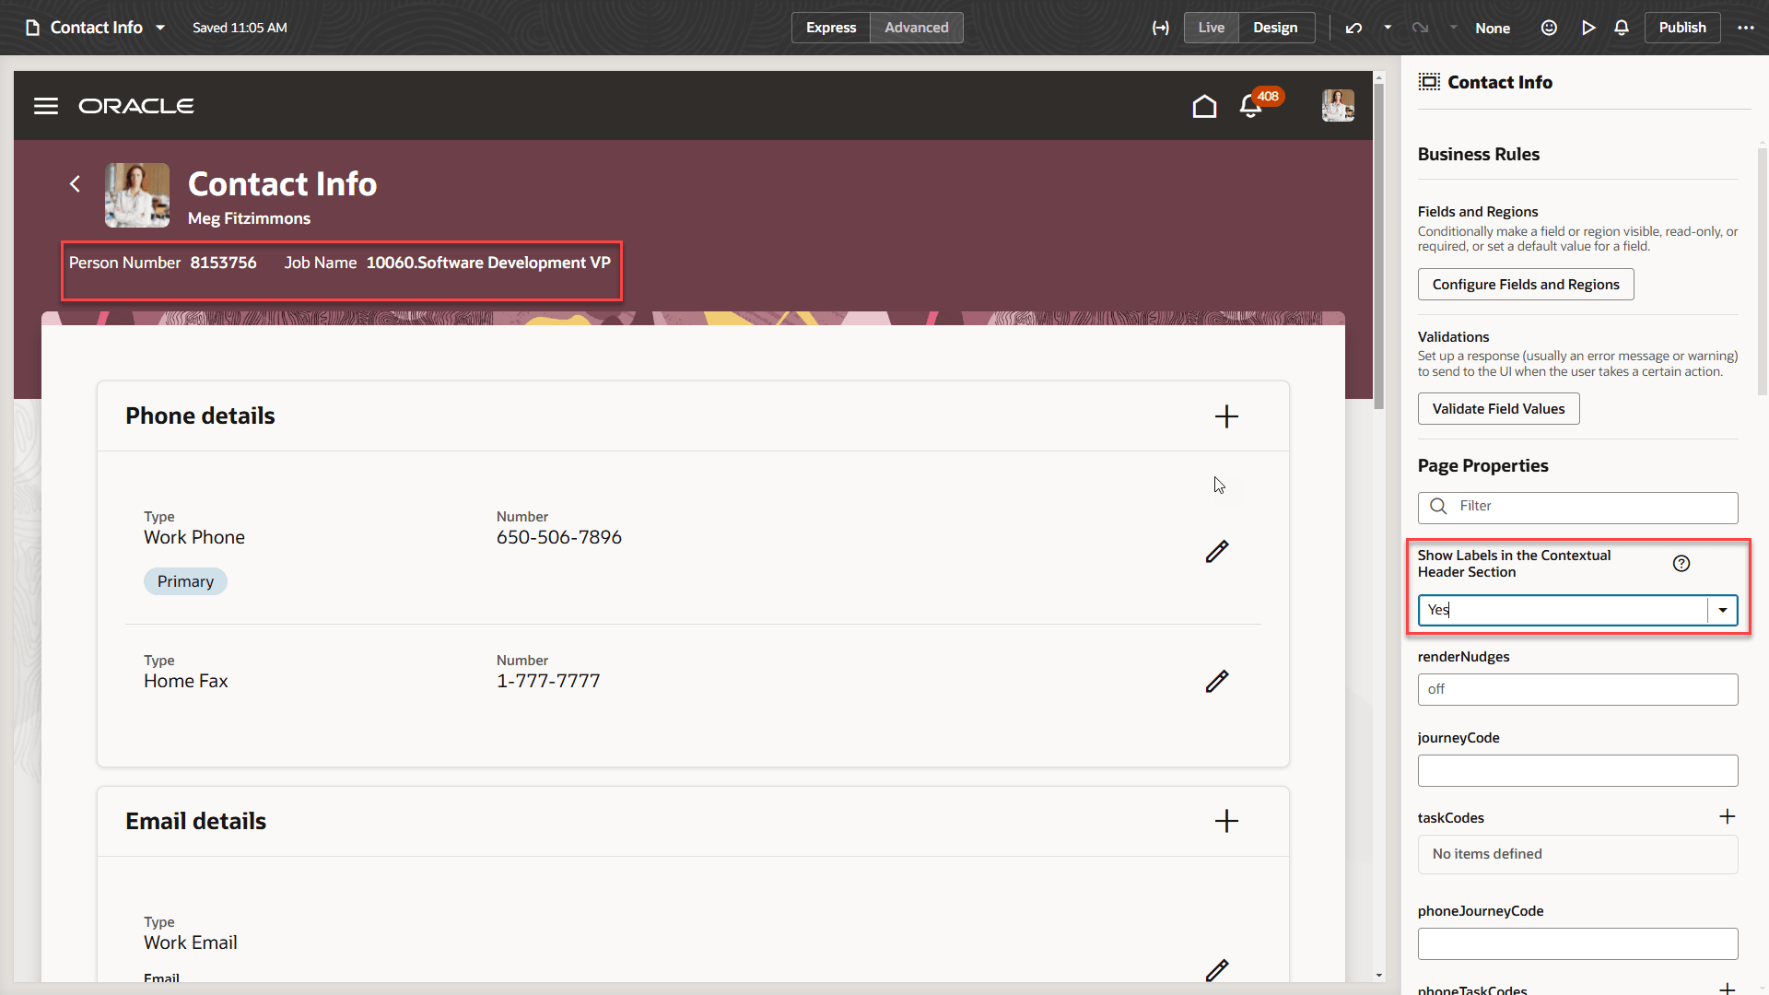This screenshot has height=995, width=1769.
Task: Click the hamburger navigation menu icon
Action: (x=46, y=106)
